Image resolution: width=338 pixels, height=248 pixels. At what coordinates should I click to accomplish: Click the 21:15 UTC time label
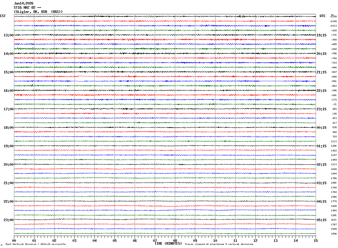tap(321, 72)
